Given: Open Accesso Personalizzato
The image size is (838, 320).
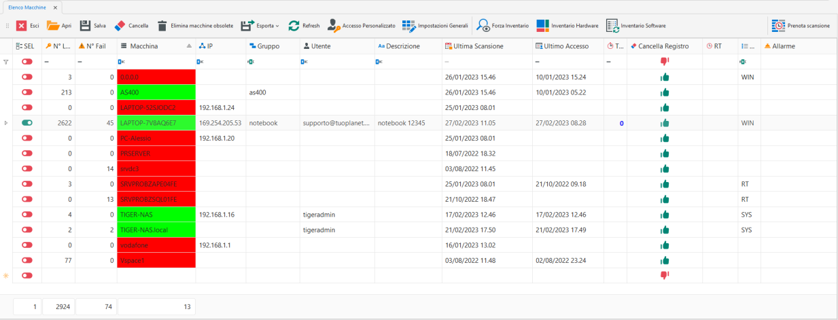Looking at the screenshot, I should [361, 25].
